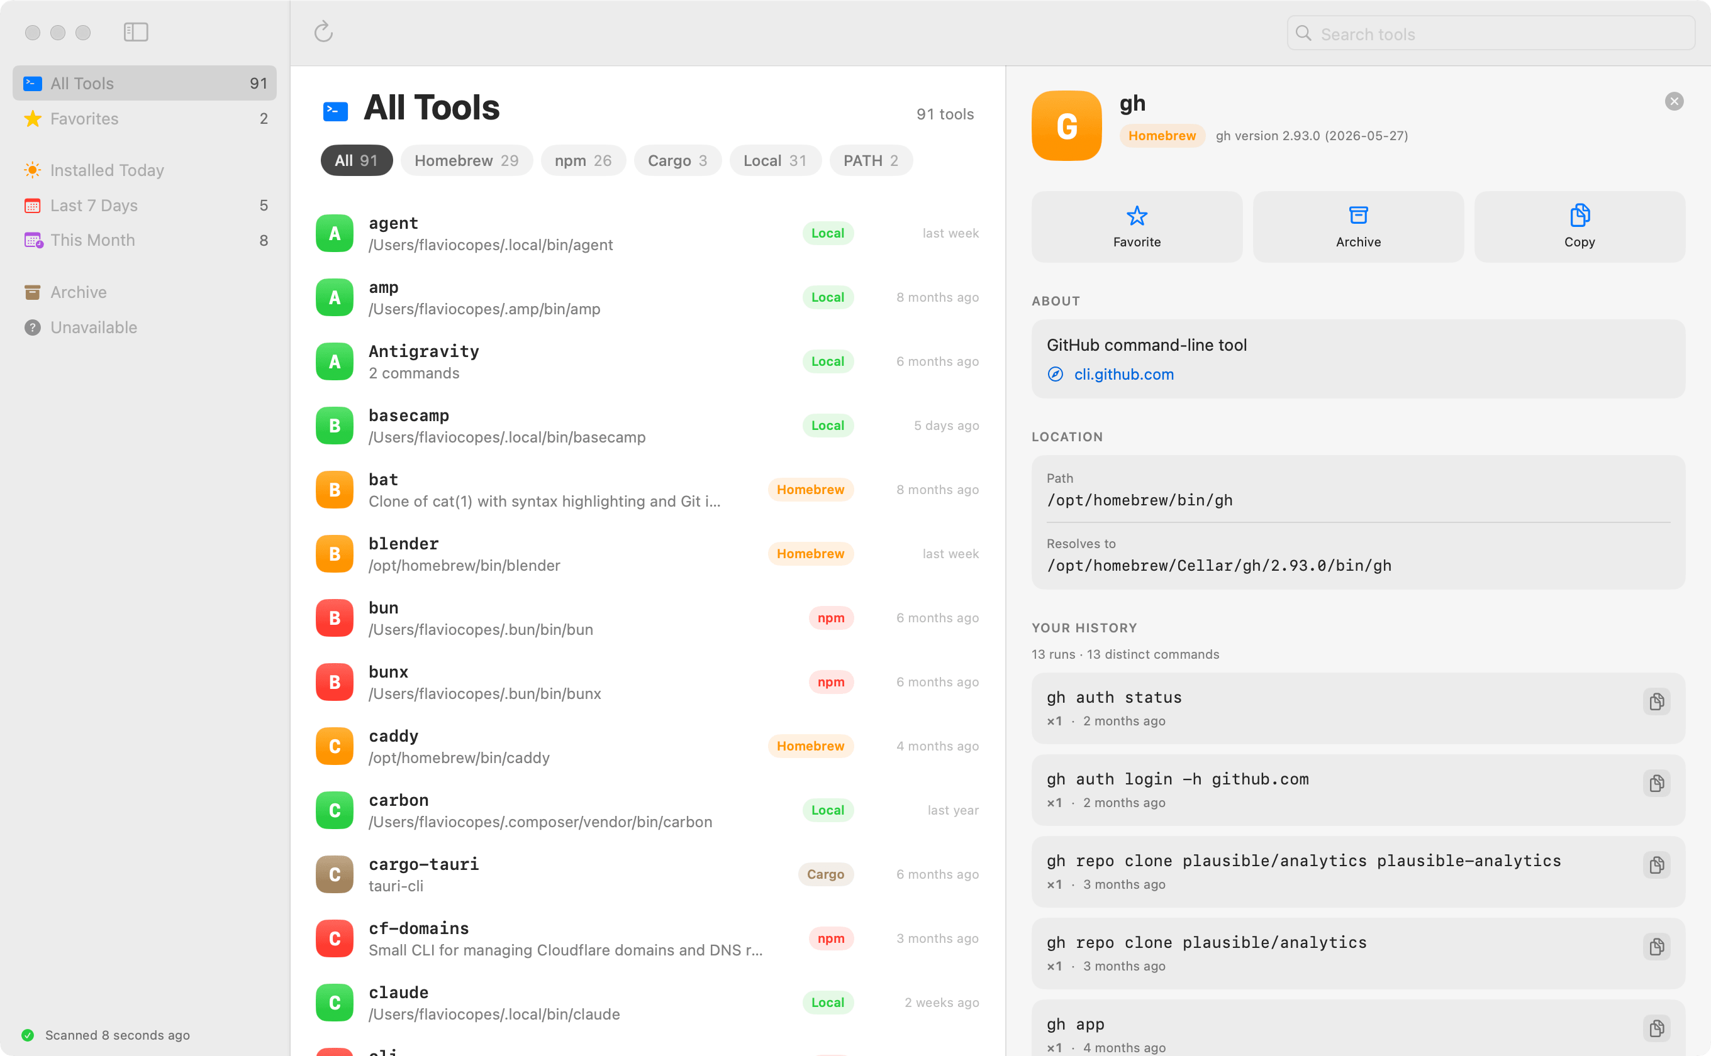Screen dimensions: 1711x1056
Task: Select the agent tool name
Action: click(x=394, y=223)
